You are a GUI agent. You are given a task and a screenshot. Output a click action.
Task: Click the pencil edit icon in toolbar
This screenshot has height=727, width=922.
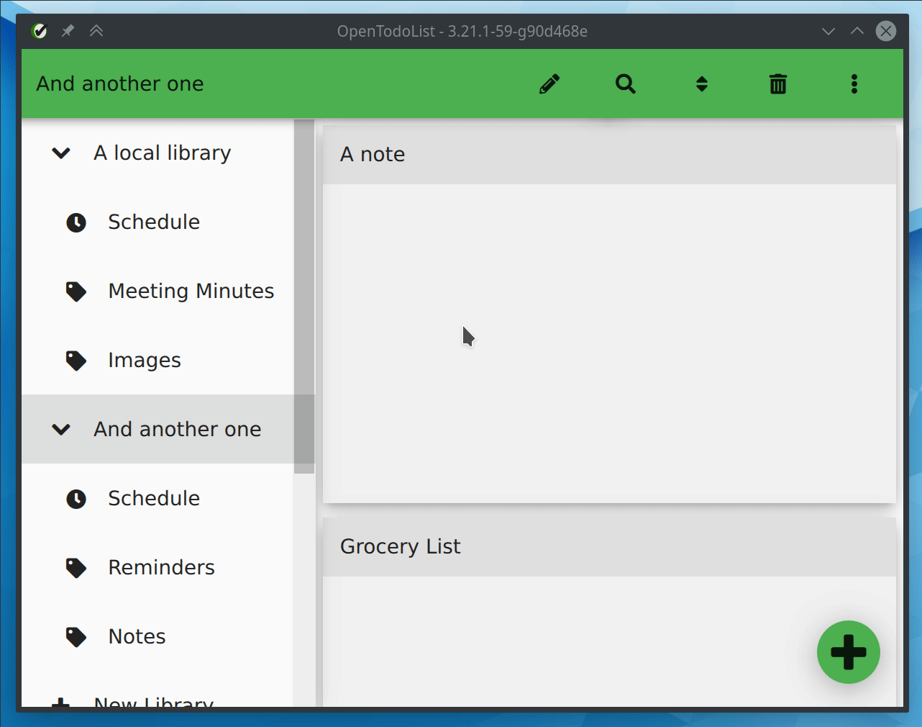549,84
